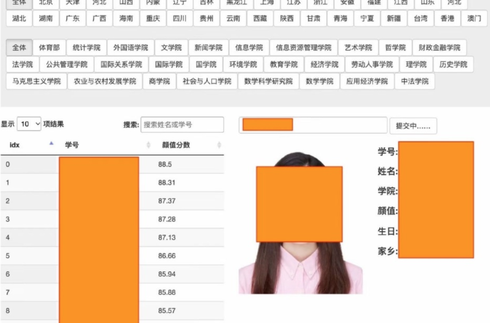Open the 商学院 tab
Viewport: 490px width, 323px height.
pyautogui.click(x=159, y=81)
